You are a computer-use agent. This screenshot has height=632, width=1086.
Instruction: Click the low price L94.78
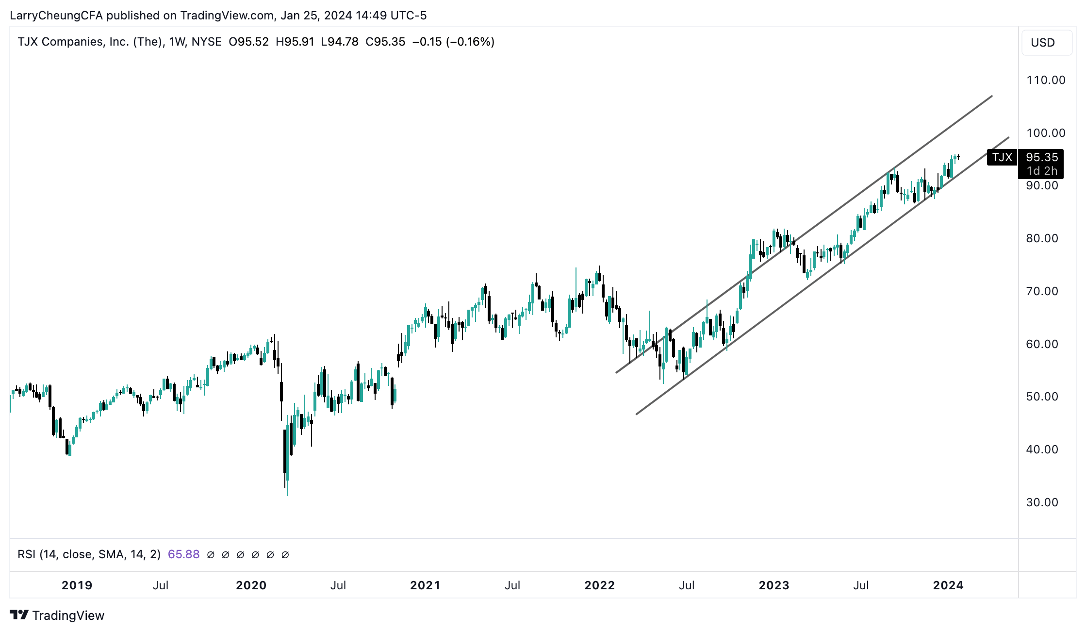pos(340,42)
